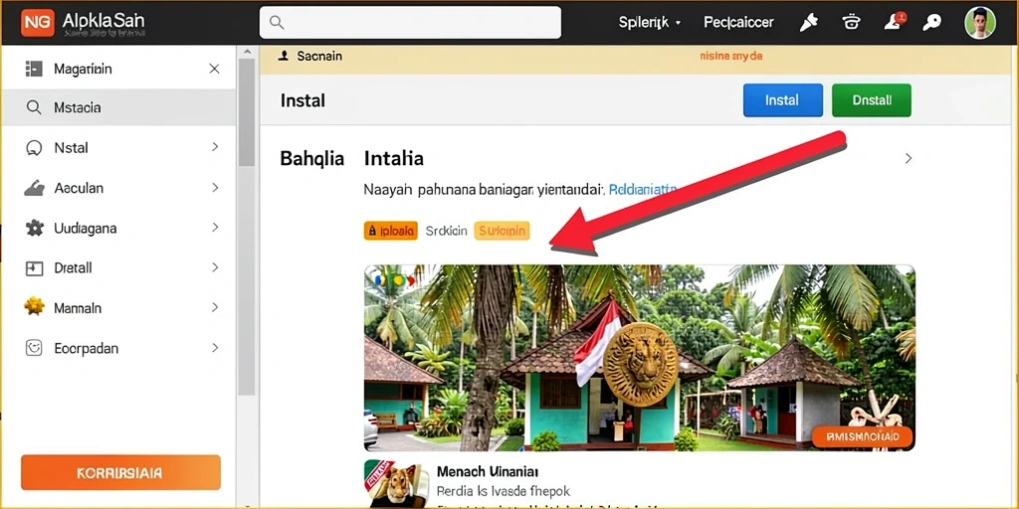Expand the Intalia section chevron

pyautogui.click(x=909, y=158)
